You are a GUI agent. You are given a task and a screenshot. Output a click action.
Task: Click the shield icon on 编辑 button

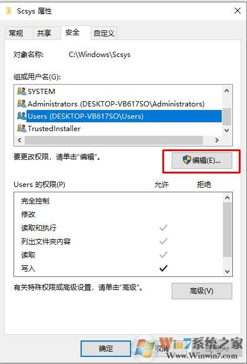pyautogui.click(x=187, y=160)
